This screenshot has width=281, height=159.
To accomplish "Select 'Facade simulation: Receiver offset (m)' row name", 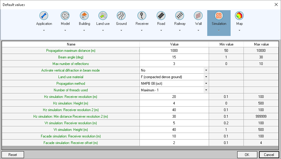I will (70, 143).
